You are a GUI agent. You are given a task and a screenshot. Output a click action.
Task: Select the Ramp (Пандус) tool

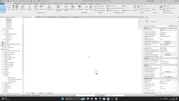pyautogui.click(x=86, y=8)
